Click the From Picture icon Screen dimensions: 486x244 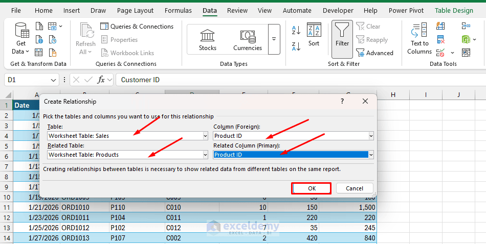pyautogui.click(x=52, y=26)
